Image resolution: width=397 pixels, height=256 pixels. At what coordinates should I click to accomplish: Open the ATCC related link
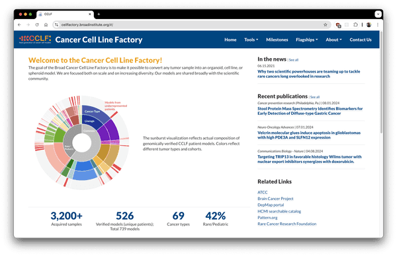262,193
